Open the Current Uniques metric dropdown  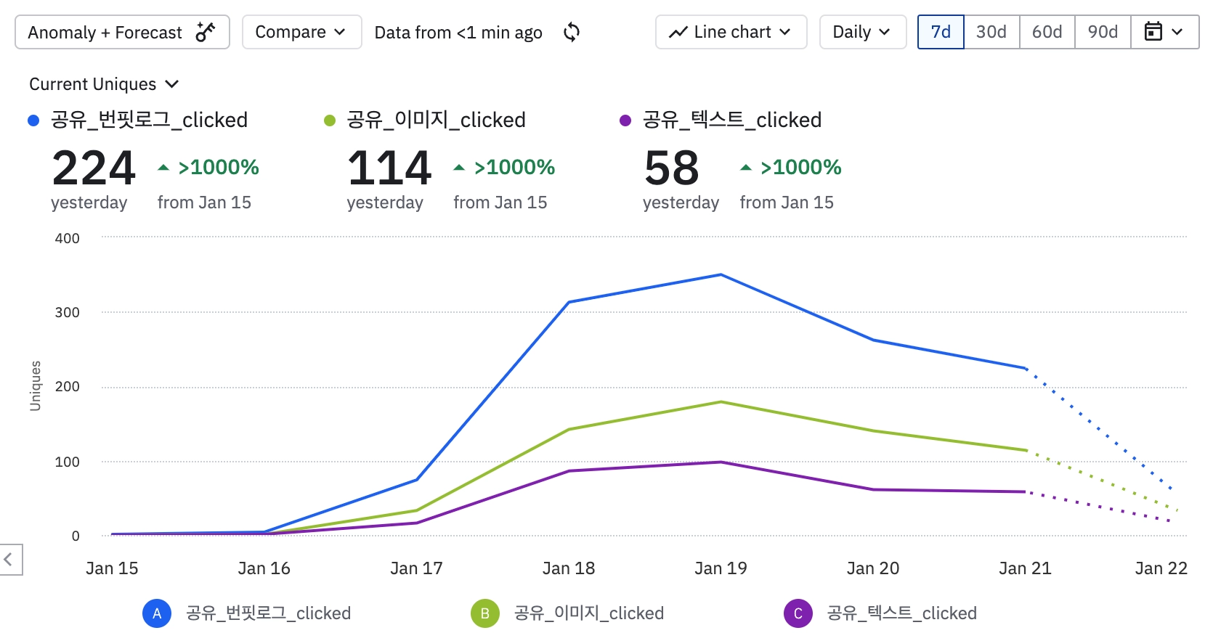104,84
